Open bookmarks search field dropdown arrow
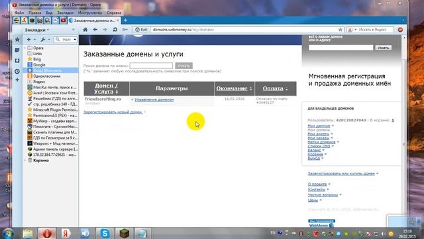The width and height of the screenshot is (424, 239). click(x=75, y=40)
